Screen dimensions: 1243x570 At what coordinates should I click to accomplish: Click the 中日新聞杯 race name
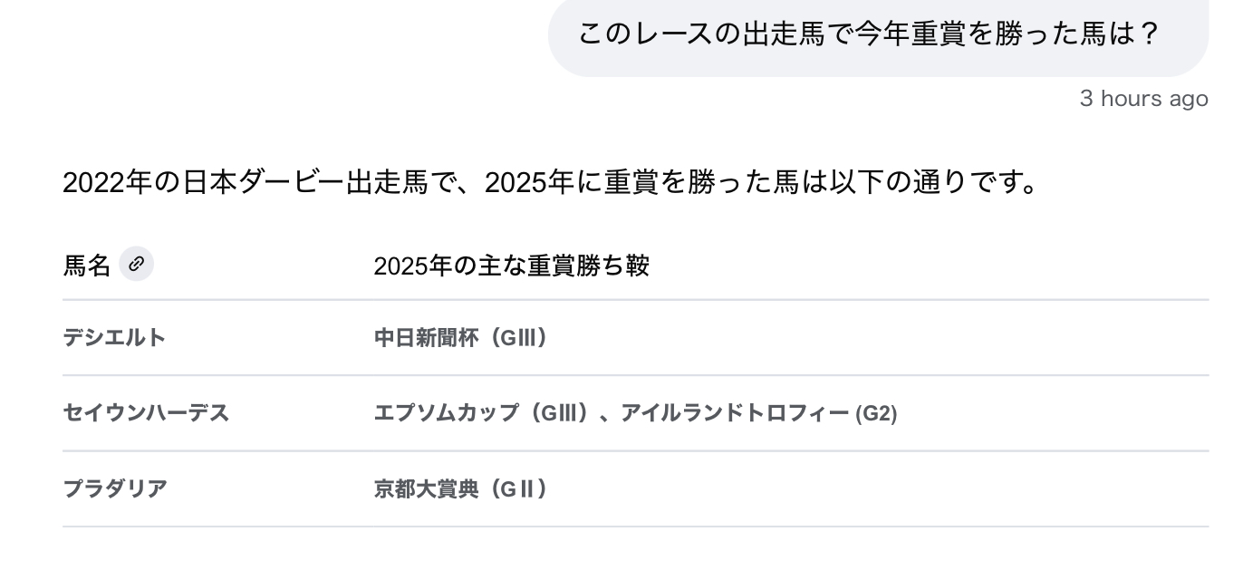coord(426,338)
